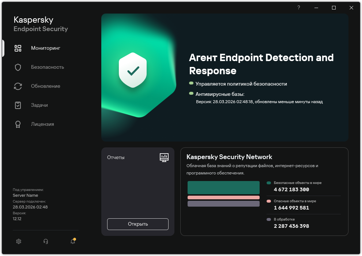This screenshot has width=362, height=256.
Task: Click the large shield checkmark icon
Action: [x=133, y=70]
